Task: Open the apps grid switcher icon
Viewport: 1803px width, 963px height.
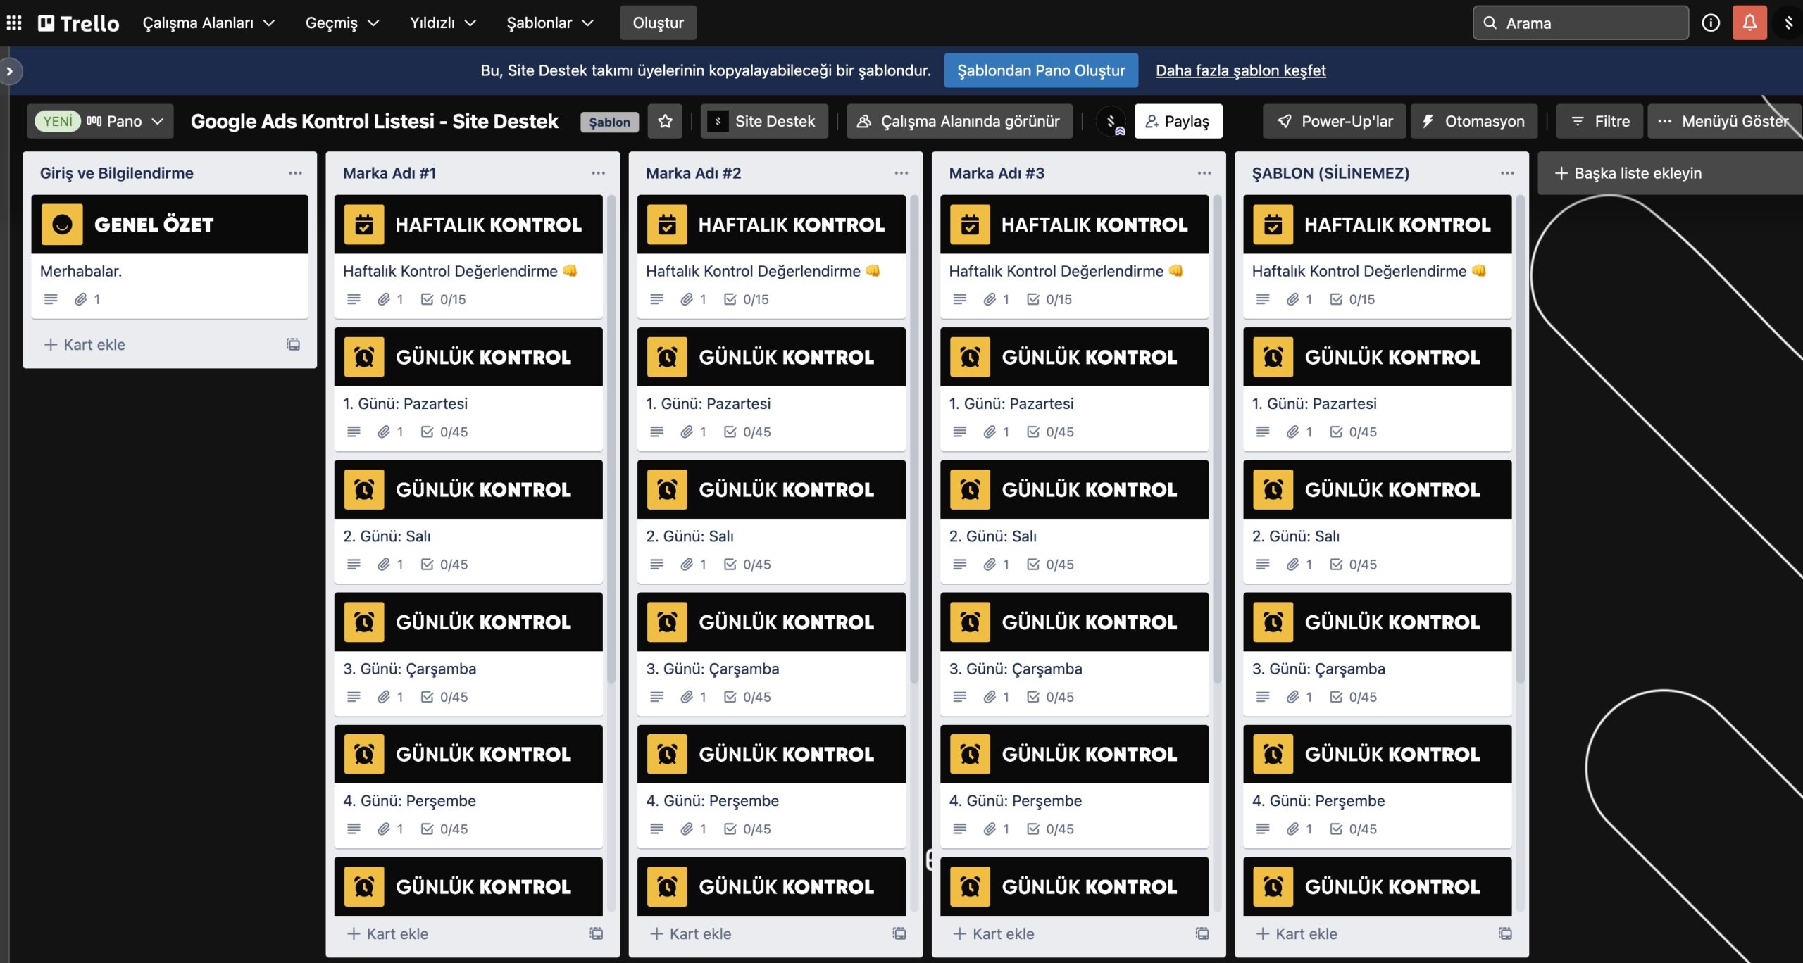Action: 14,23
